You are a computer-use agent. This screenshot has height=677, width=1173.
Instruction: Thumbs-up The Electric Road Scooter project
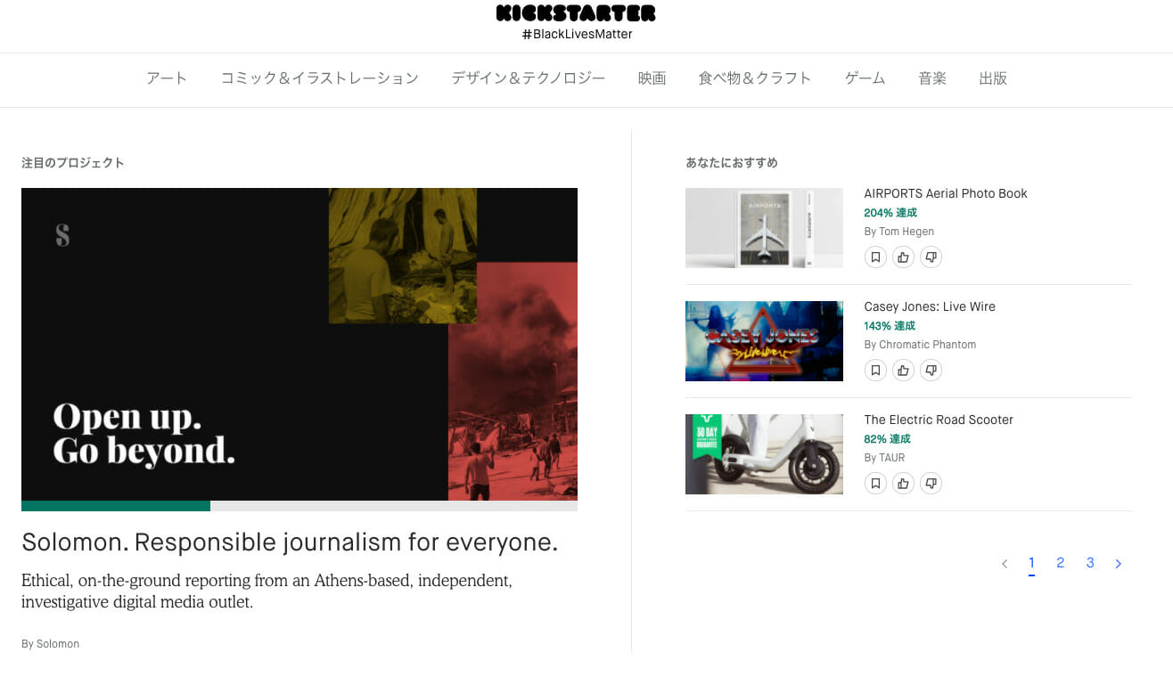[x=903, y=484]
